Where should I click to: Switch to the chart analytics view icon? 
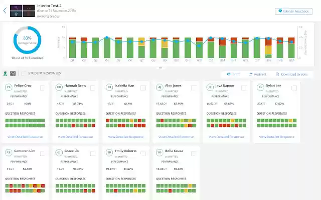pos(13,73)
